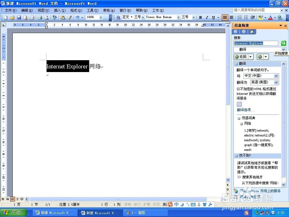Open the Styles and Formatting pane icon
Image resolution: width=289 pixels, height=217 pixels.
click(118, 18)
